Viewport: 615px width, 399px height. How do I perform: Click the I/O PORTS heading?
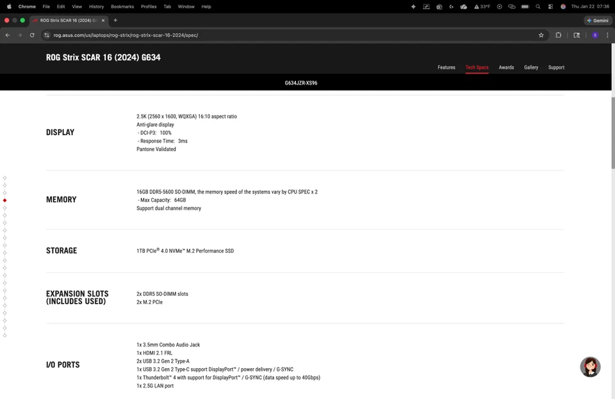pos(63,365)
